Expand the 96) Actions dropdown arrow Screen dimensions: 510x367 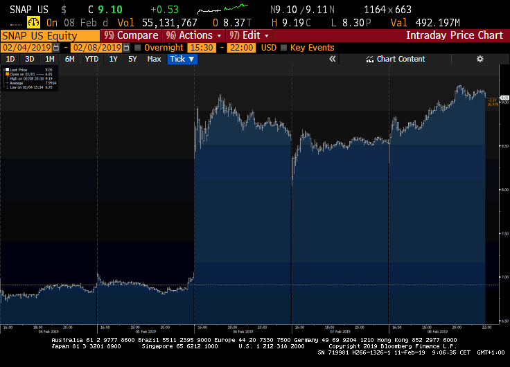click(219, 35)
